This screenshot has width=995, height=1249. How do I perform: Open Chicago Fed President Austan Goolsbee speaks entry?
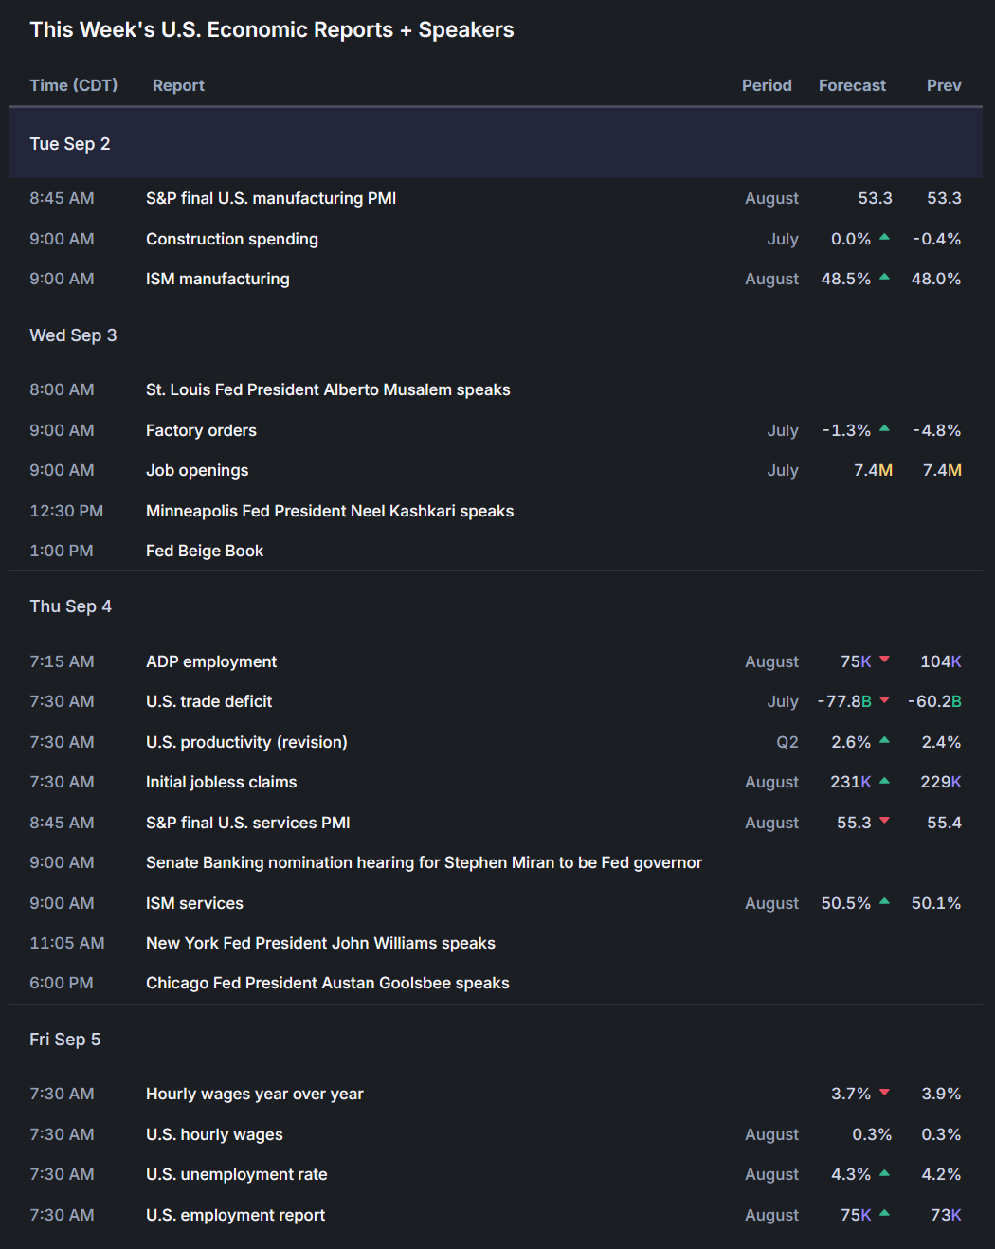click(x=327, y=983)
